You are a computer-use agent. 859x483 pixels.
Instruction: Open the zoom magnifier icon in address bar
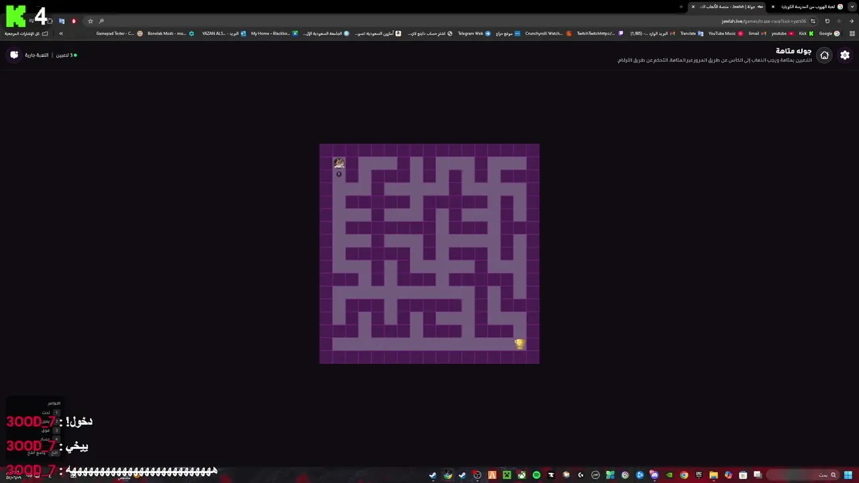click(101, 21)
